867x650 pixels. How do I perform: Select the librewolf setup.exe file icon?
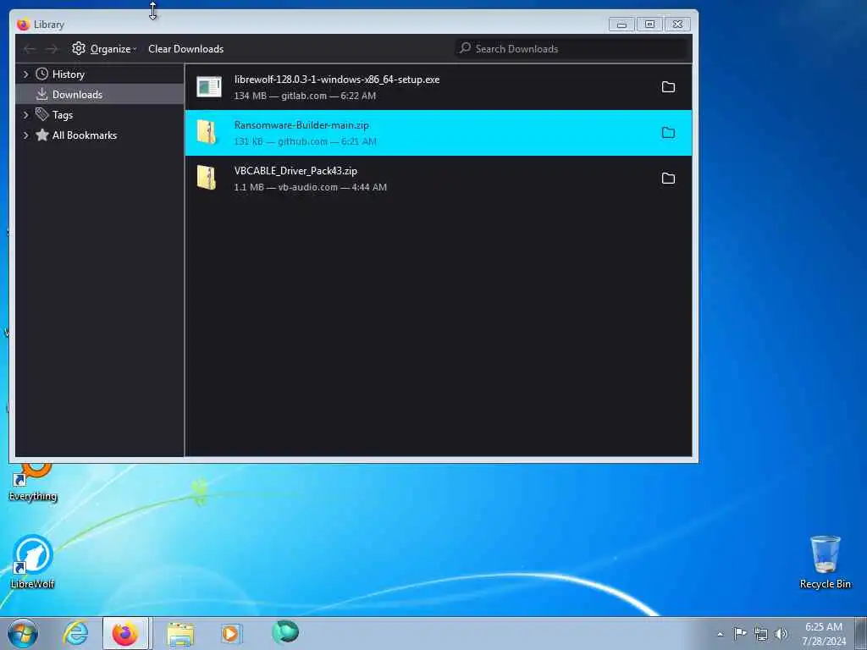point(209,87)
